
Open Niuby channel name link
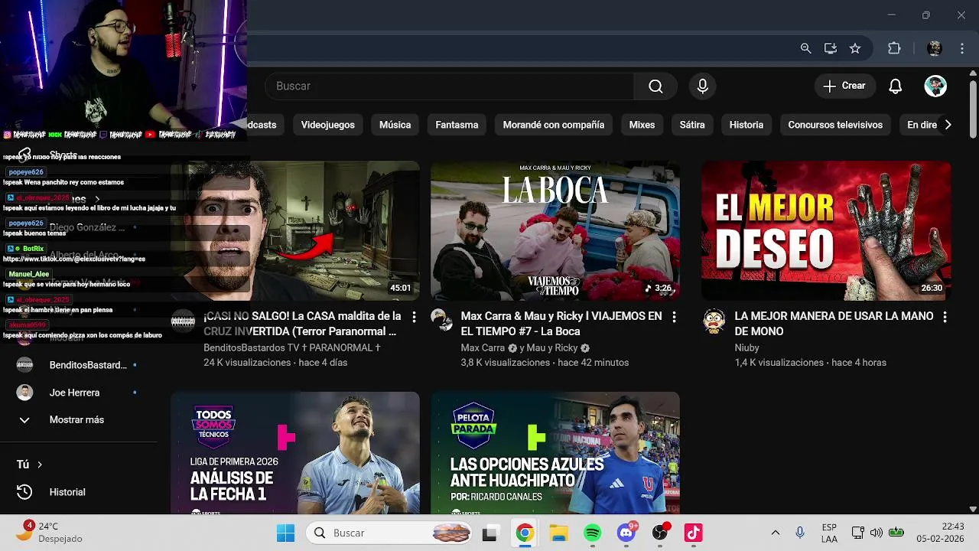(747, 347)
